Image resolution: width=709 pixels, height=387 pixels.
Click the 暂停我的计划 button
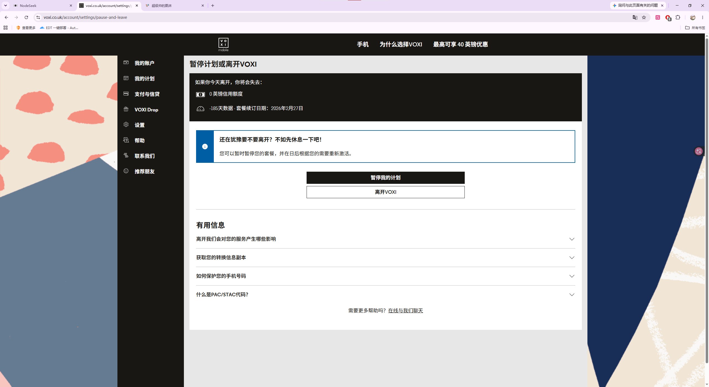coord(386,178)
